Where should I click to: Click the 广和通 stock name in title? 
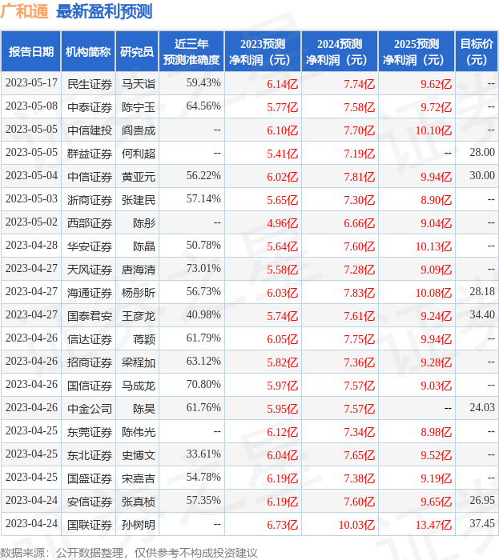[26, 12]
